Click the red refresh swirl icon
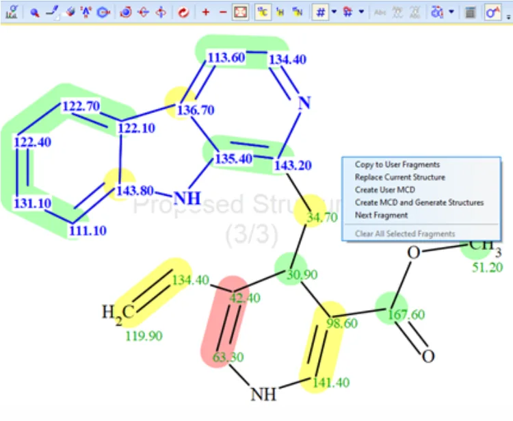The width and height of the screenshot is (513, 421). 183,12
